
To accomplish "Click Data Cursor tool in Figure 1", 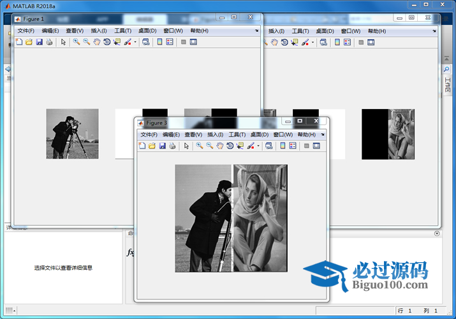I will 117,42.
